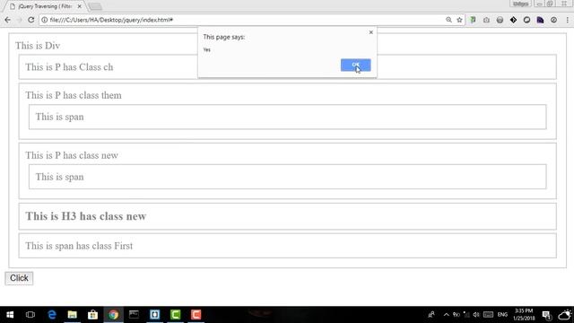
Task: Click the People icon in the tray
Action: point(431,315)
